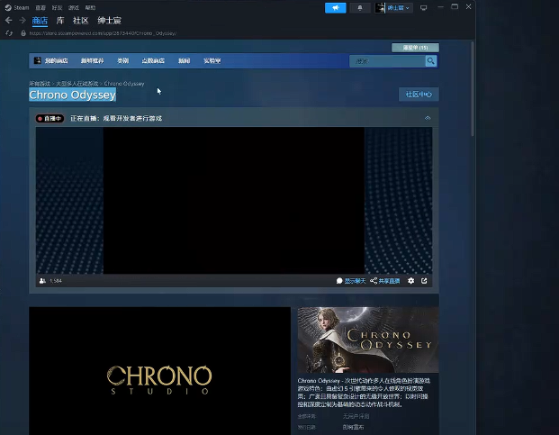The width and height of the screenshot is (559, 435).
Task: Click the 正在直播 broadcast headline text
Action: pyautogui.click(x=116, y=118)
